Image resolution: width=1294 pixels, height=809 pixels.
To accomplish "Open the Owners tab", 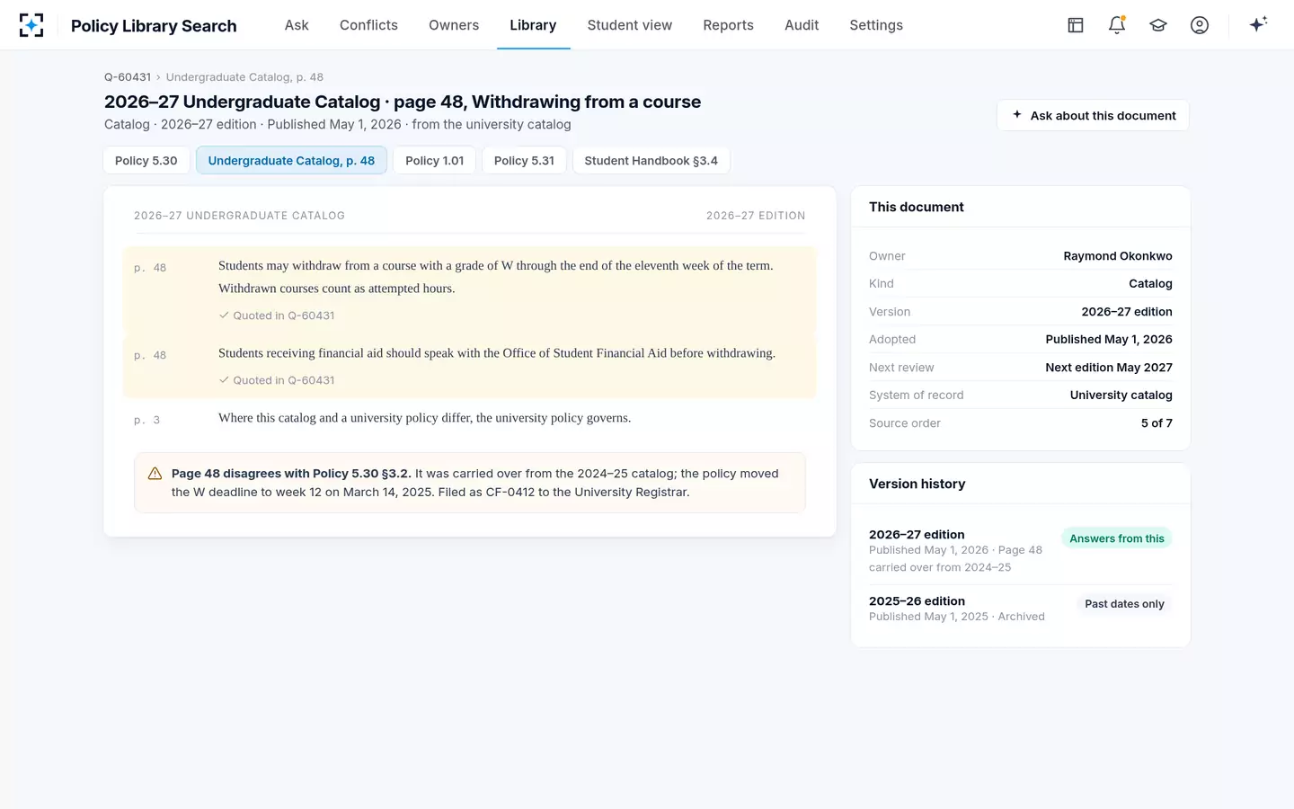I will click(x=454, y=25).
